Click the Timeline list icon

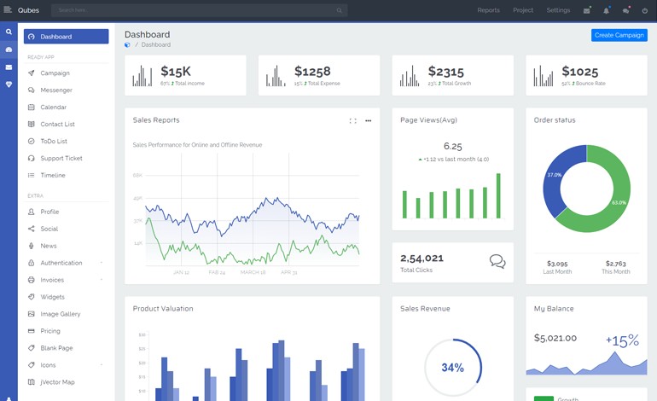[31, 175]
